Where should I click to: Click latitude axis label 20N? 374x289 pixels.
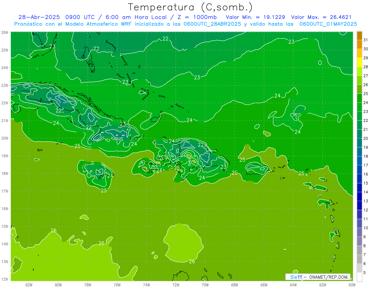point(5,138)
